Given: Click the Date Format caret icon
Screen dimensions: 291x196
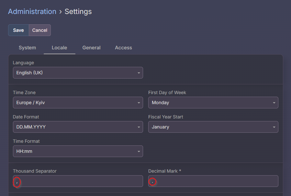Looking at the screenshot, I should 139,127.
